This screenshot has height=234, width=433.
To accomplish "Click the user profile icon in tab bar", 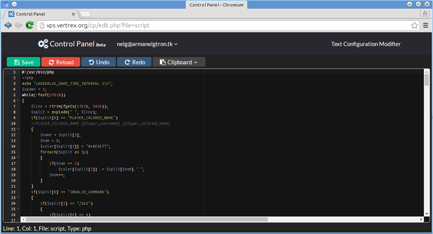I will coord(425,13).
